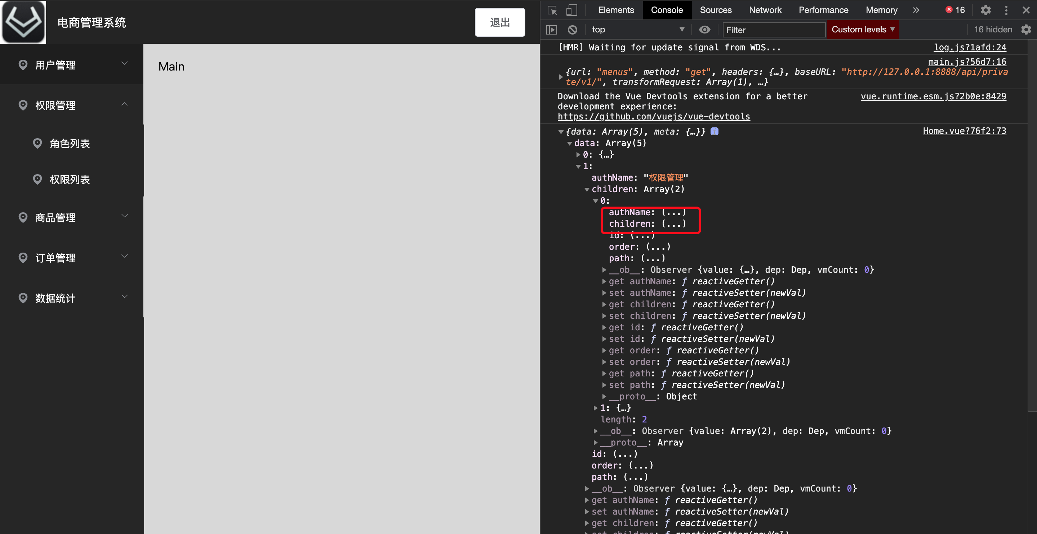Viewport: 1037px width, 534px height.
Task: Click the location icon beside 权限列表
Action: tap(37, 179)
